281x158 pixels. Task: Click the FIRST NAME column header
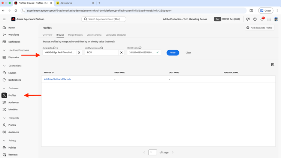coord(120,72)
